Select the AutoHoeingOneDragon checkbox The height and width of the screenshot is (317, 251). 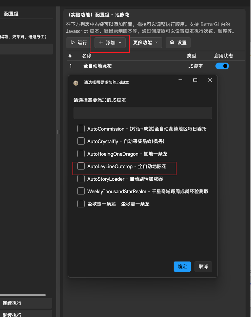pyautogui.click(x=81, y=154)
